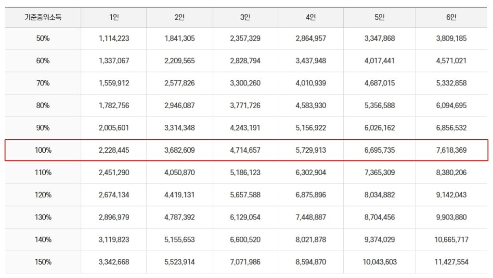Select the cell showing 2,864,957

(x=311, y=38)
